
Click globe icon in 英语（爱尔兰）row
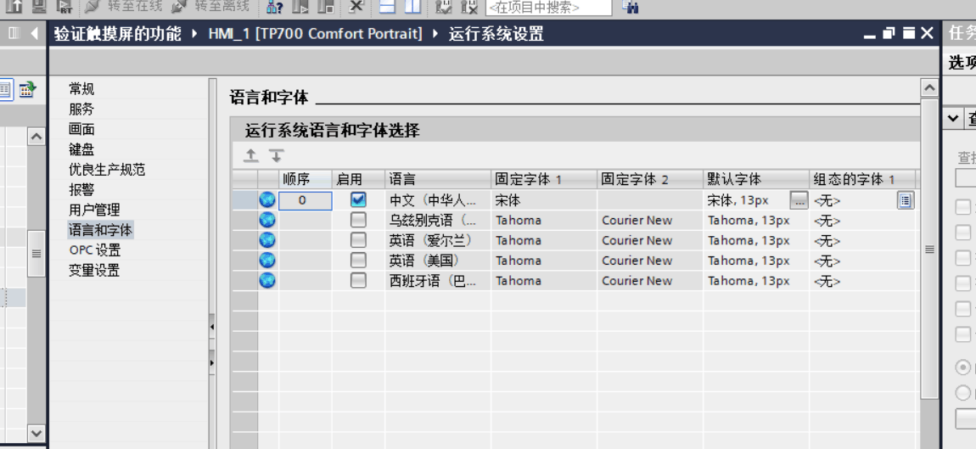(x=267, y=239)
